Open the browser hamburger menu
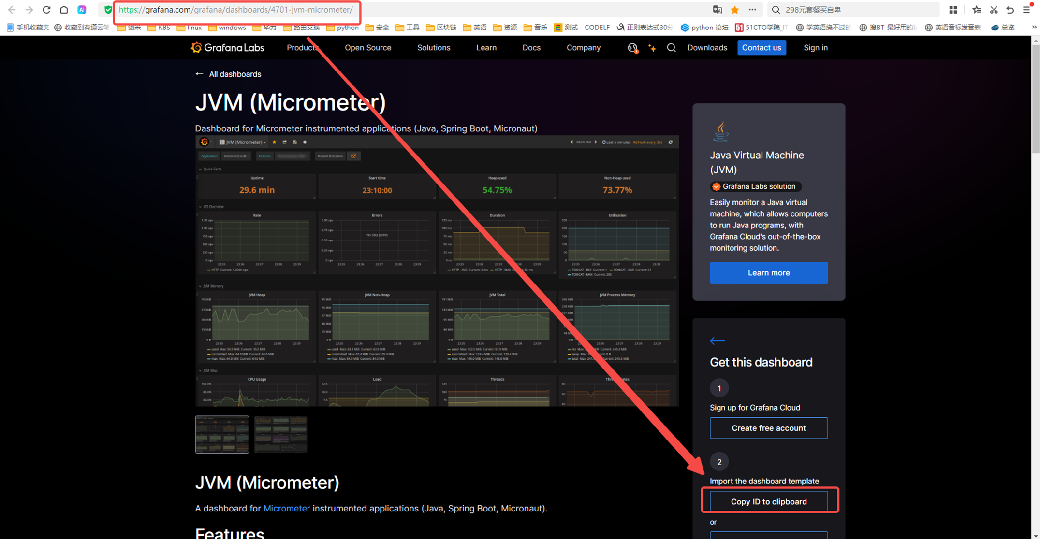 click(x=1026, y=10)
